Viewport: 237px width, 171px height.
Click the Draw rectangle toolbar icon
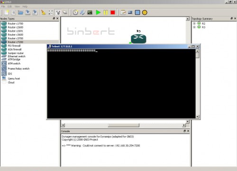click(137, 12)
